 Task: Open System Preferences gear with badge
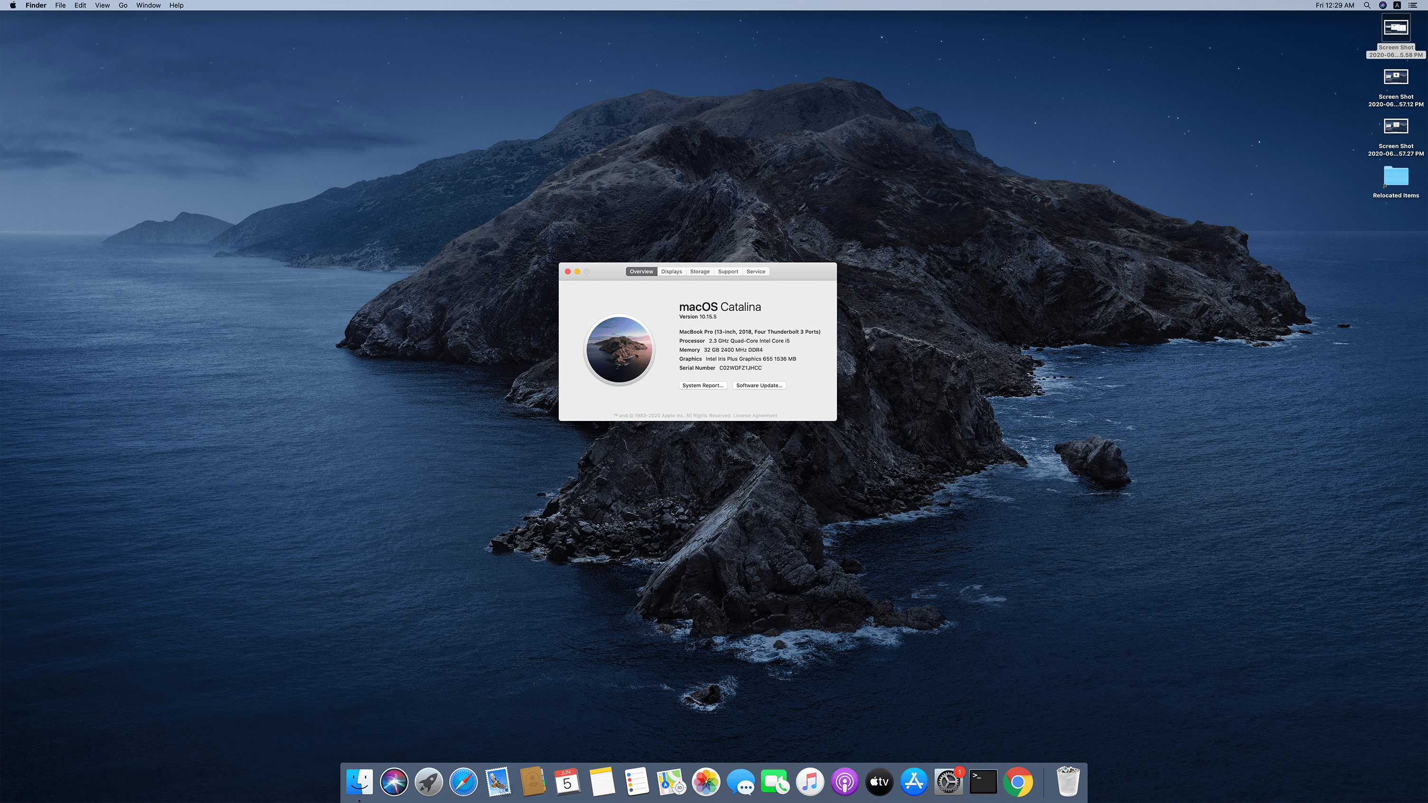[x=949, y=782]
